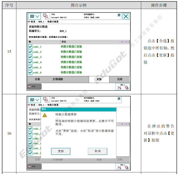This screenshot has height=174, width=180.
Task: Close the step 15 calibration window with X
Action: coord(126,16)
